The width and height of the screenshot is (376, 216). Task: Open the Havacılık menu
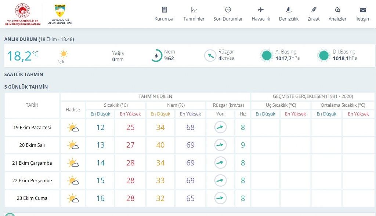click(261, 19)
